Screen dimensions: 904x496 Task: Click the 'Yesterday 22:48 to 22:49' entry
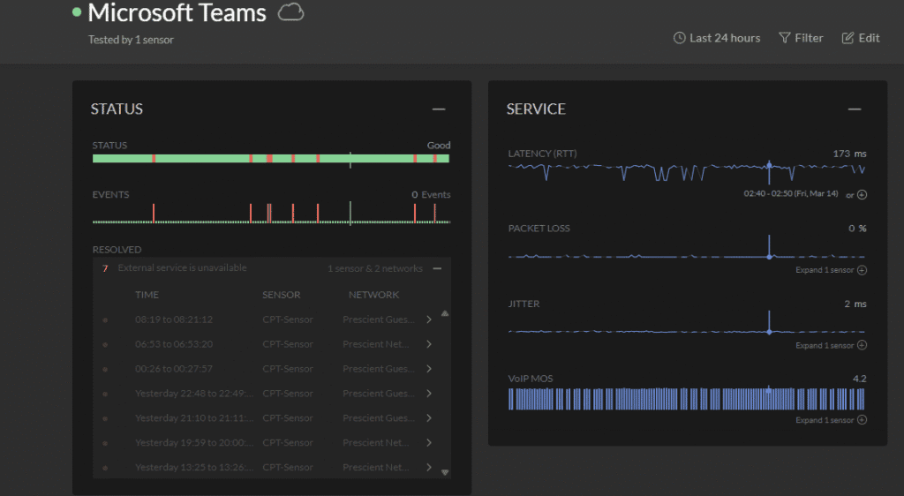(194, 394)
